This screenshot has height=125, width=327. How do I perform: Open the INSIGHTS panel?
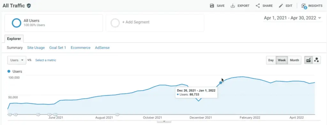pos(312,6)
